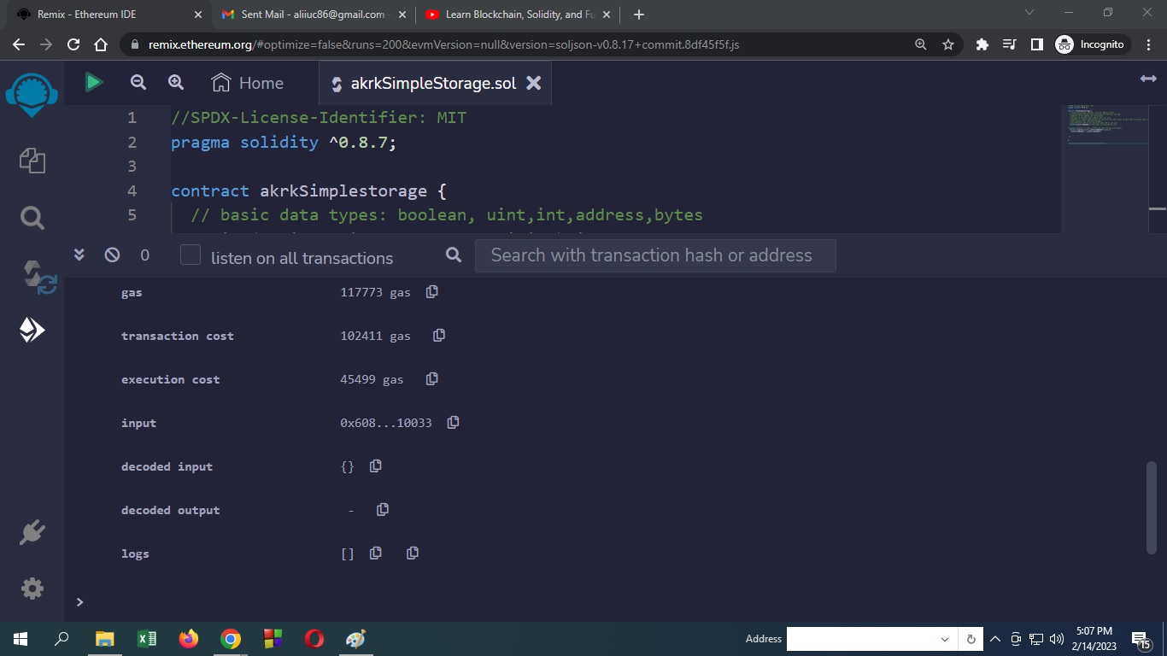Open Deploy & run transactions sidebar icon
This screenshot has height=656, width=1167.
coord(32,330)
